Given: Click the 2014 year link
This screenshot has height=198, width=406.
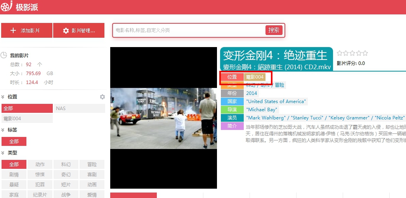Looking at the screenshot, I should (x=252, y=93).
